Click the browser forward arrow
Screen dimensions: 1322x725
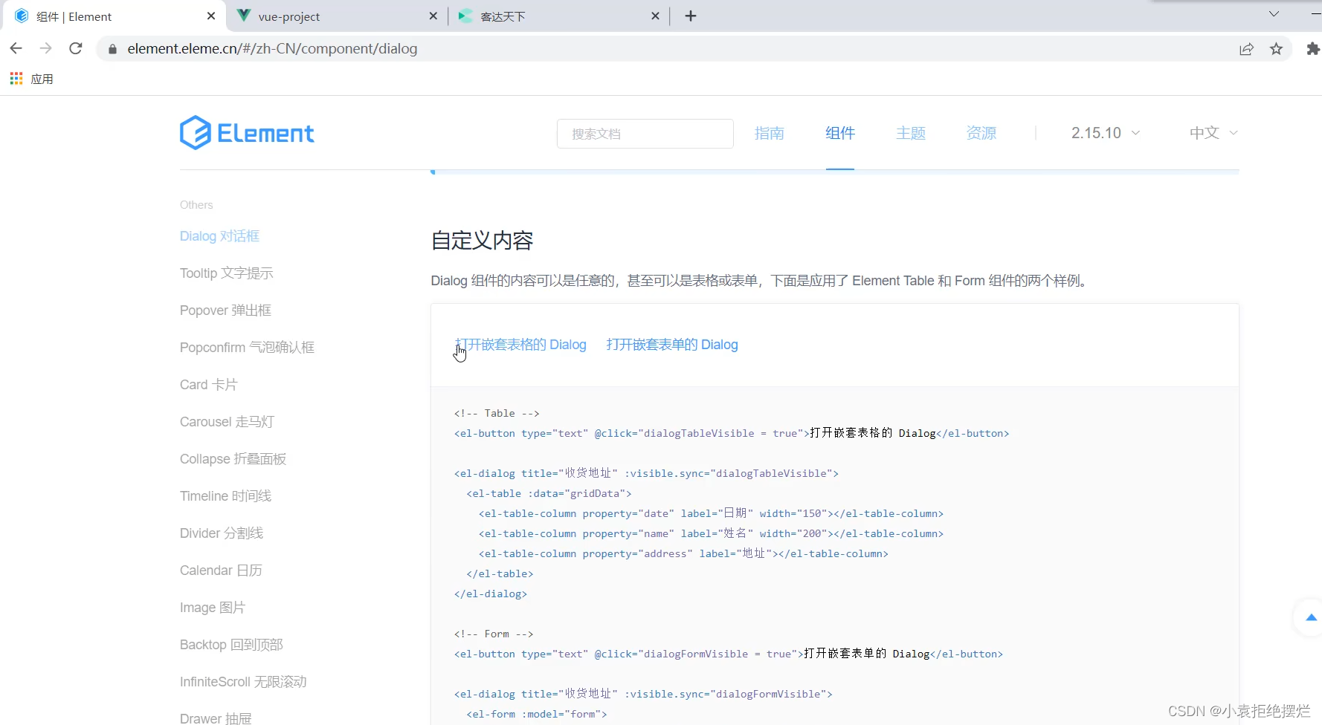[x=45, y=48]
